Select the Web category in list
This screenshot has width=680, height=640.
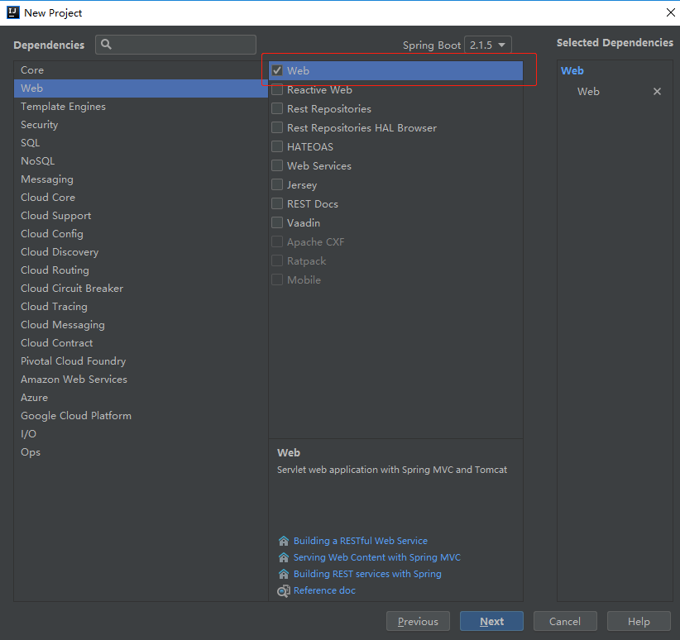[x=141, y=88]
